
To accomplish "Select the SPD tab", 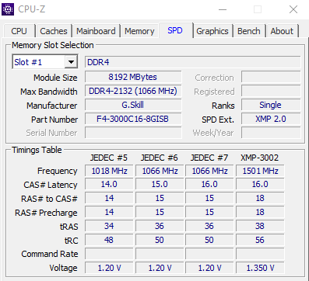I will tap(175, 30).
